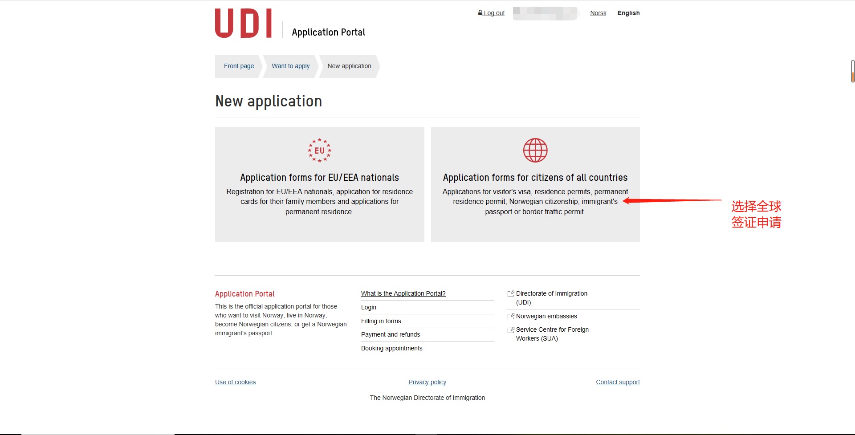Visit Service Centre for Foreign Workers link
This screenshot has width=855, height=435.
click(x=552, y=334)
